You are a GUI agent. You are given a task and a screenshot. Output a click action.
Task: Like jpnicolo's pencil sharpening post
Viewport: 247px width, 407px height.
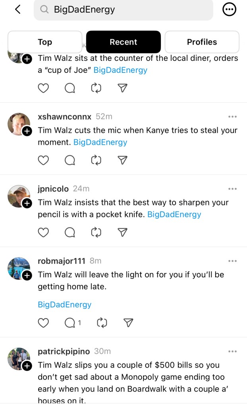[43, 232]
